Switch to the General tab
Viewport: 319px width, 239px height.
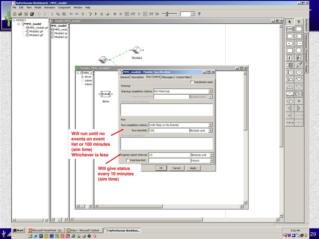[125, 77]
